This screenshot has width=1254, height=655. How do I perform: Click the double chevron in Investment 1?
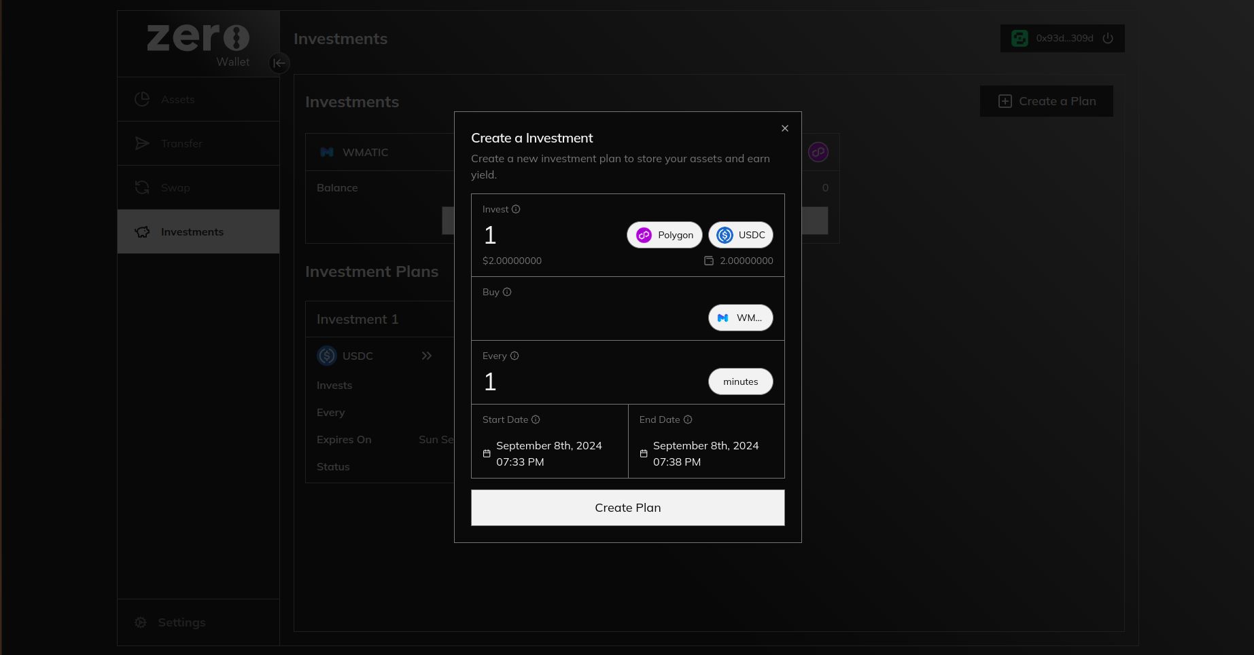click(426, 356)
